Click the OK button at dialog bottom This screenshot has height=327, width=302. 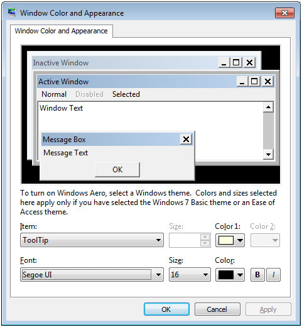pos(166,309)
